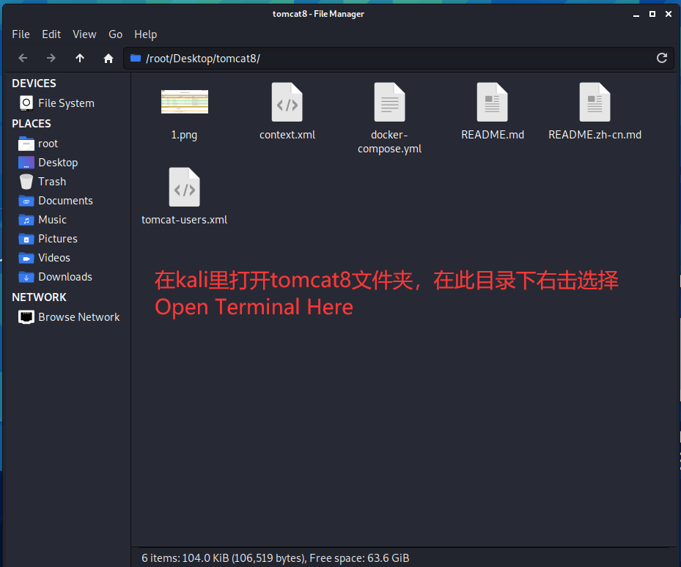The image size is (681, 567).
Task: Open the View menu
Action: point(84,34)
